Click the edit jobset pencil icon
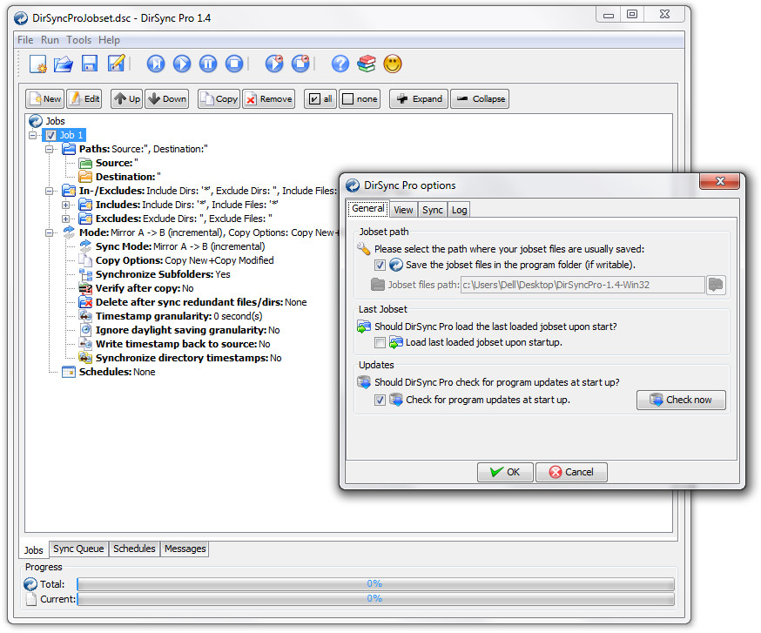Viewport: 761px width, 633px height. click(x=117, y=63)
